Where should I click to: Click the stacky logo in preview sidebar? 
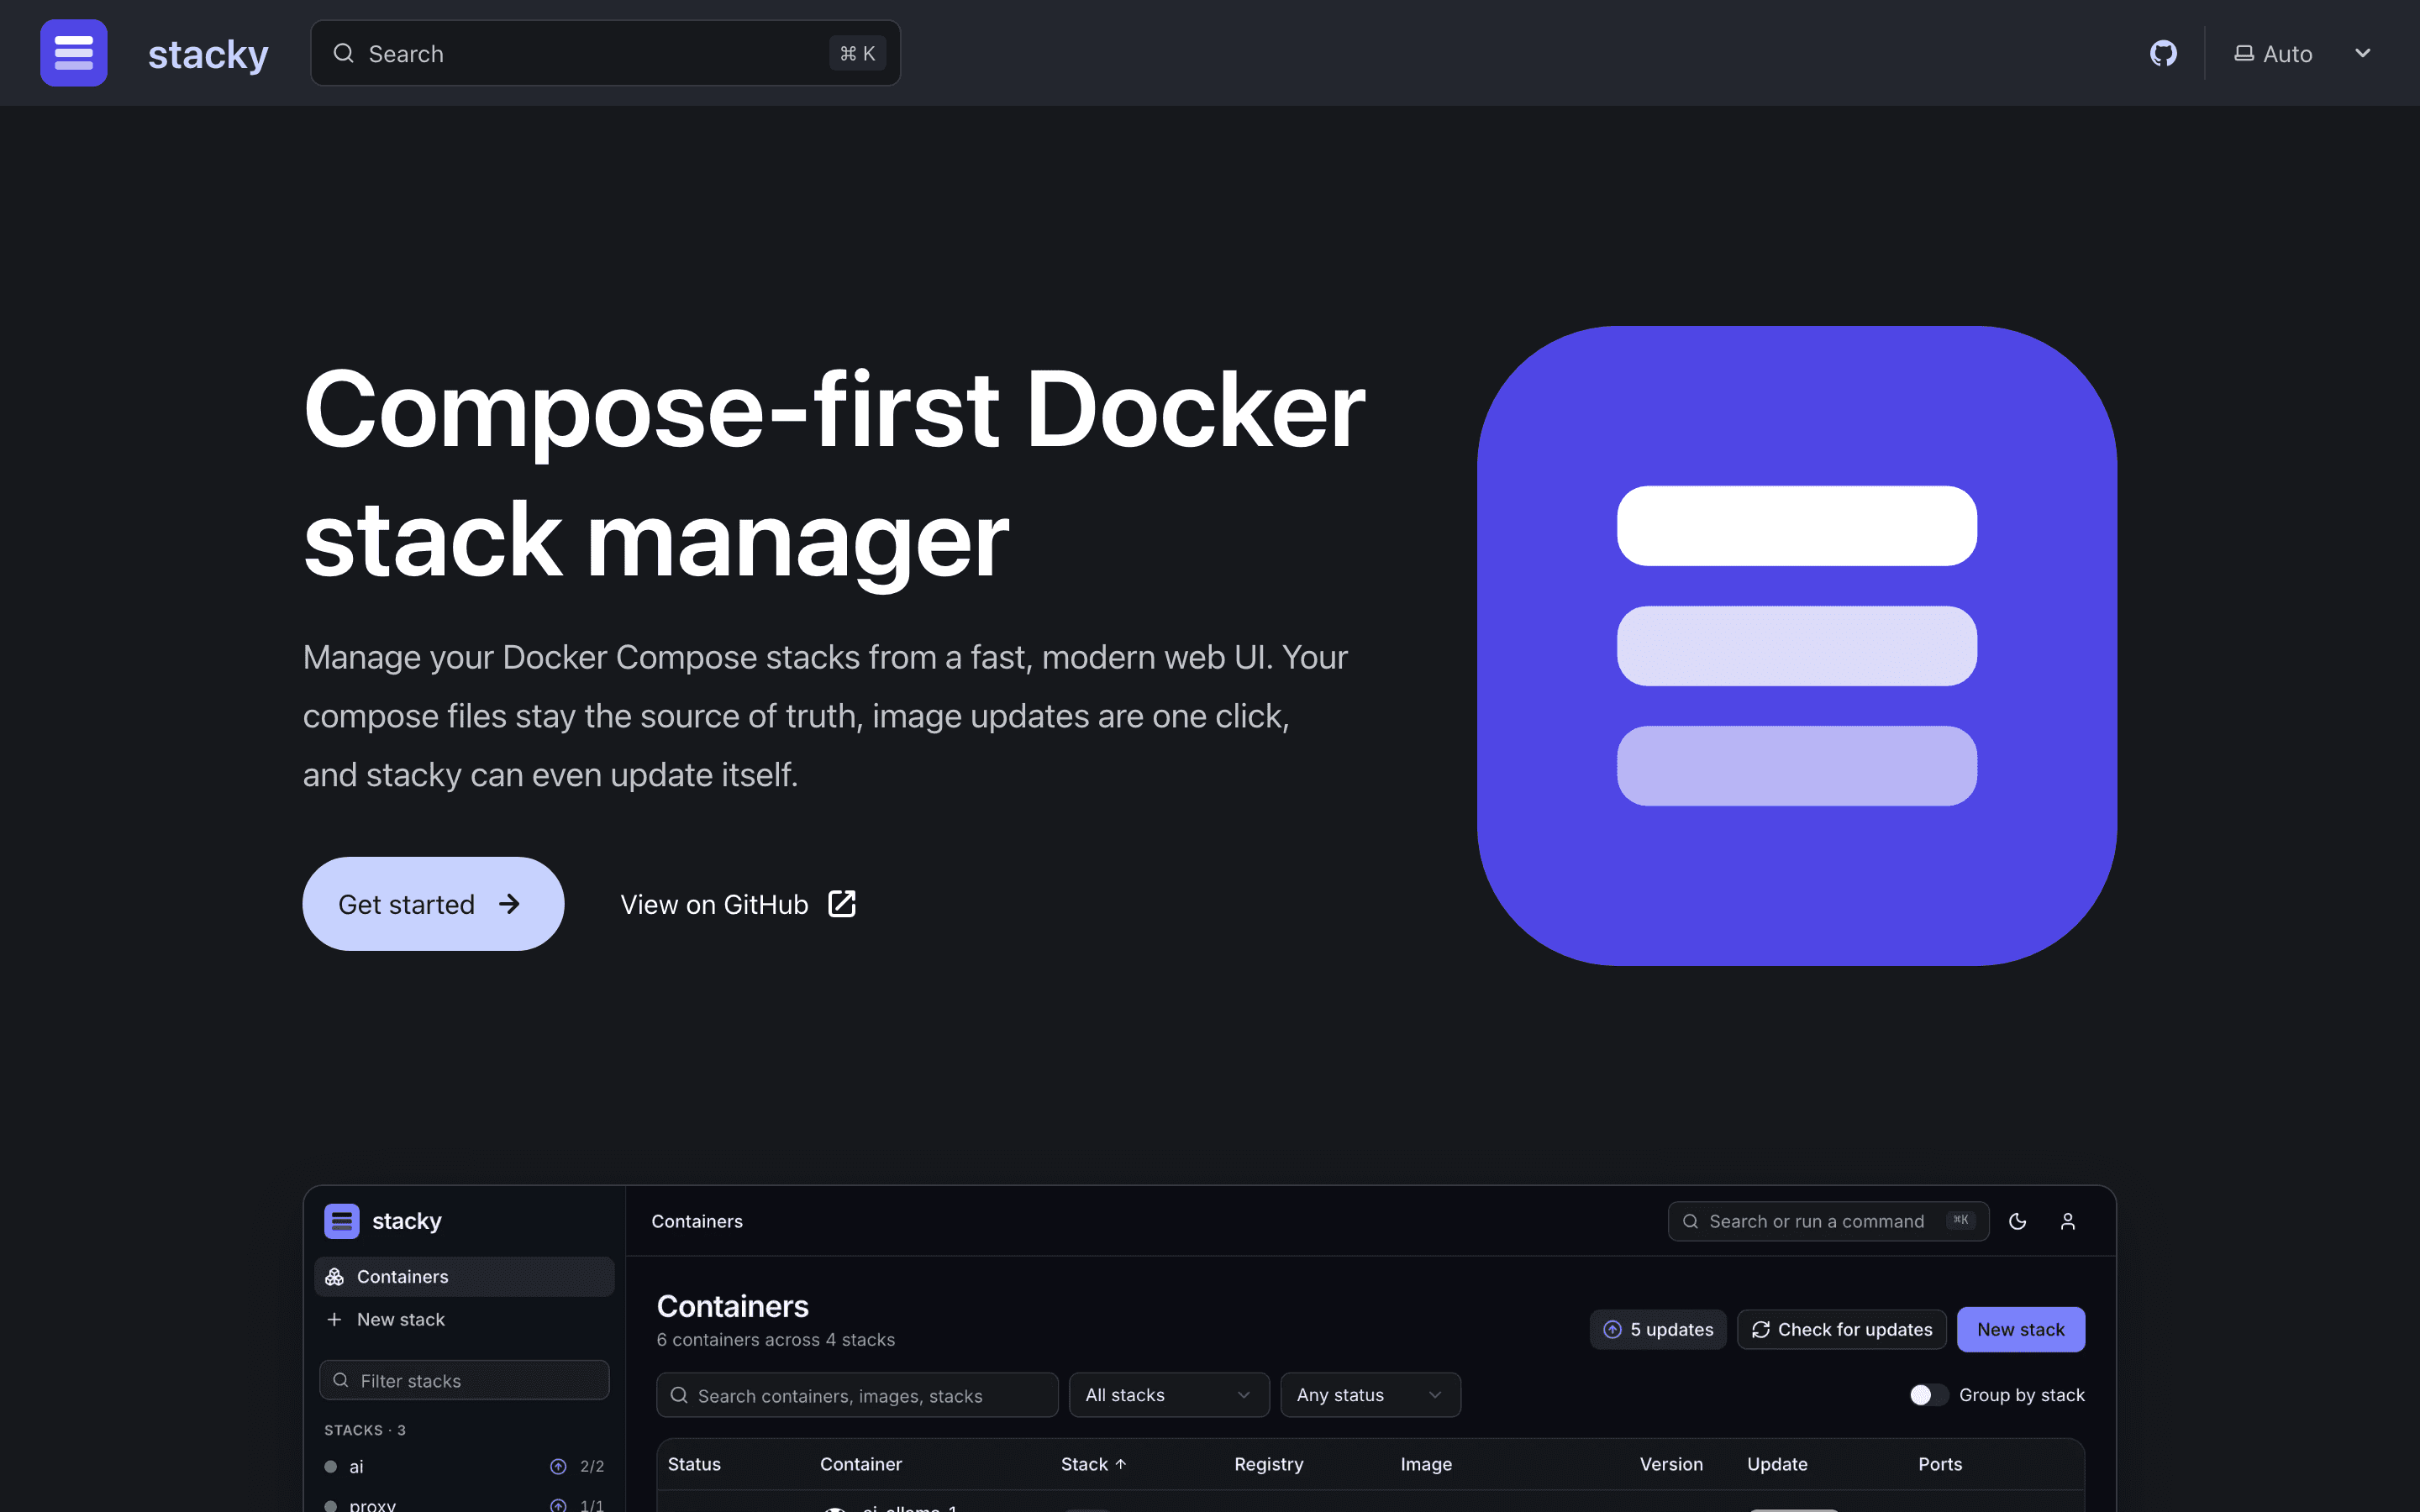[x=342, y=1221]
